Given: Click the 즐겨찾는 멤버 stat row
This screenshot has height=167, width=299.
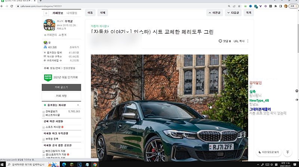Looking at the screenshot, I should pyautogui.click(x=61, y=52).
